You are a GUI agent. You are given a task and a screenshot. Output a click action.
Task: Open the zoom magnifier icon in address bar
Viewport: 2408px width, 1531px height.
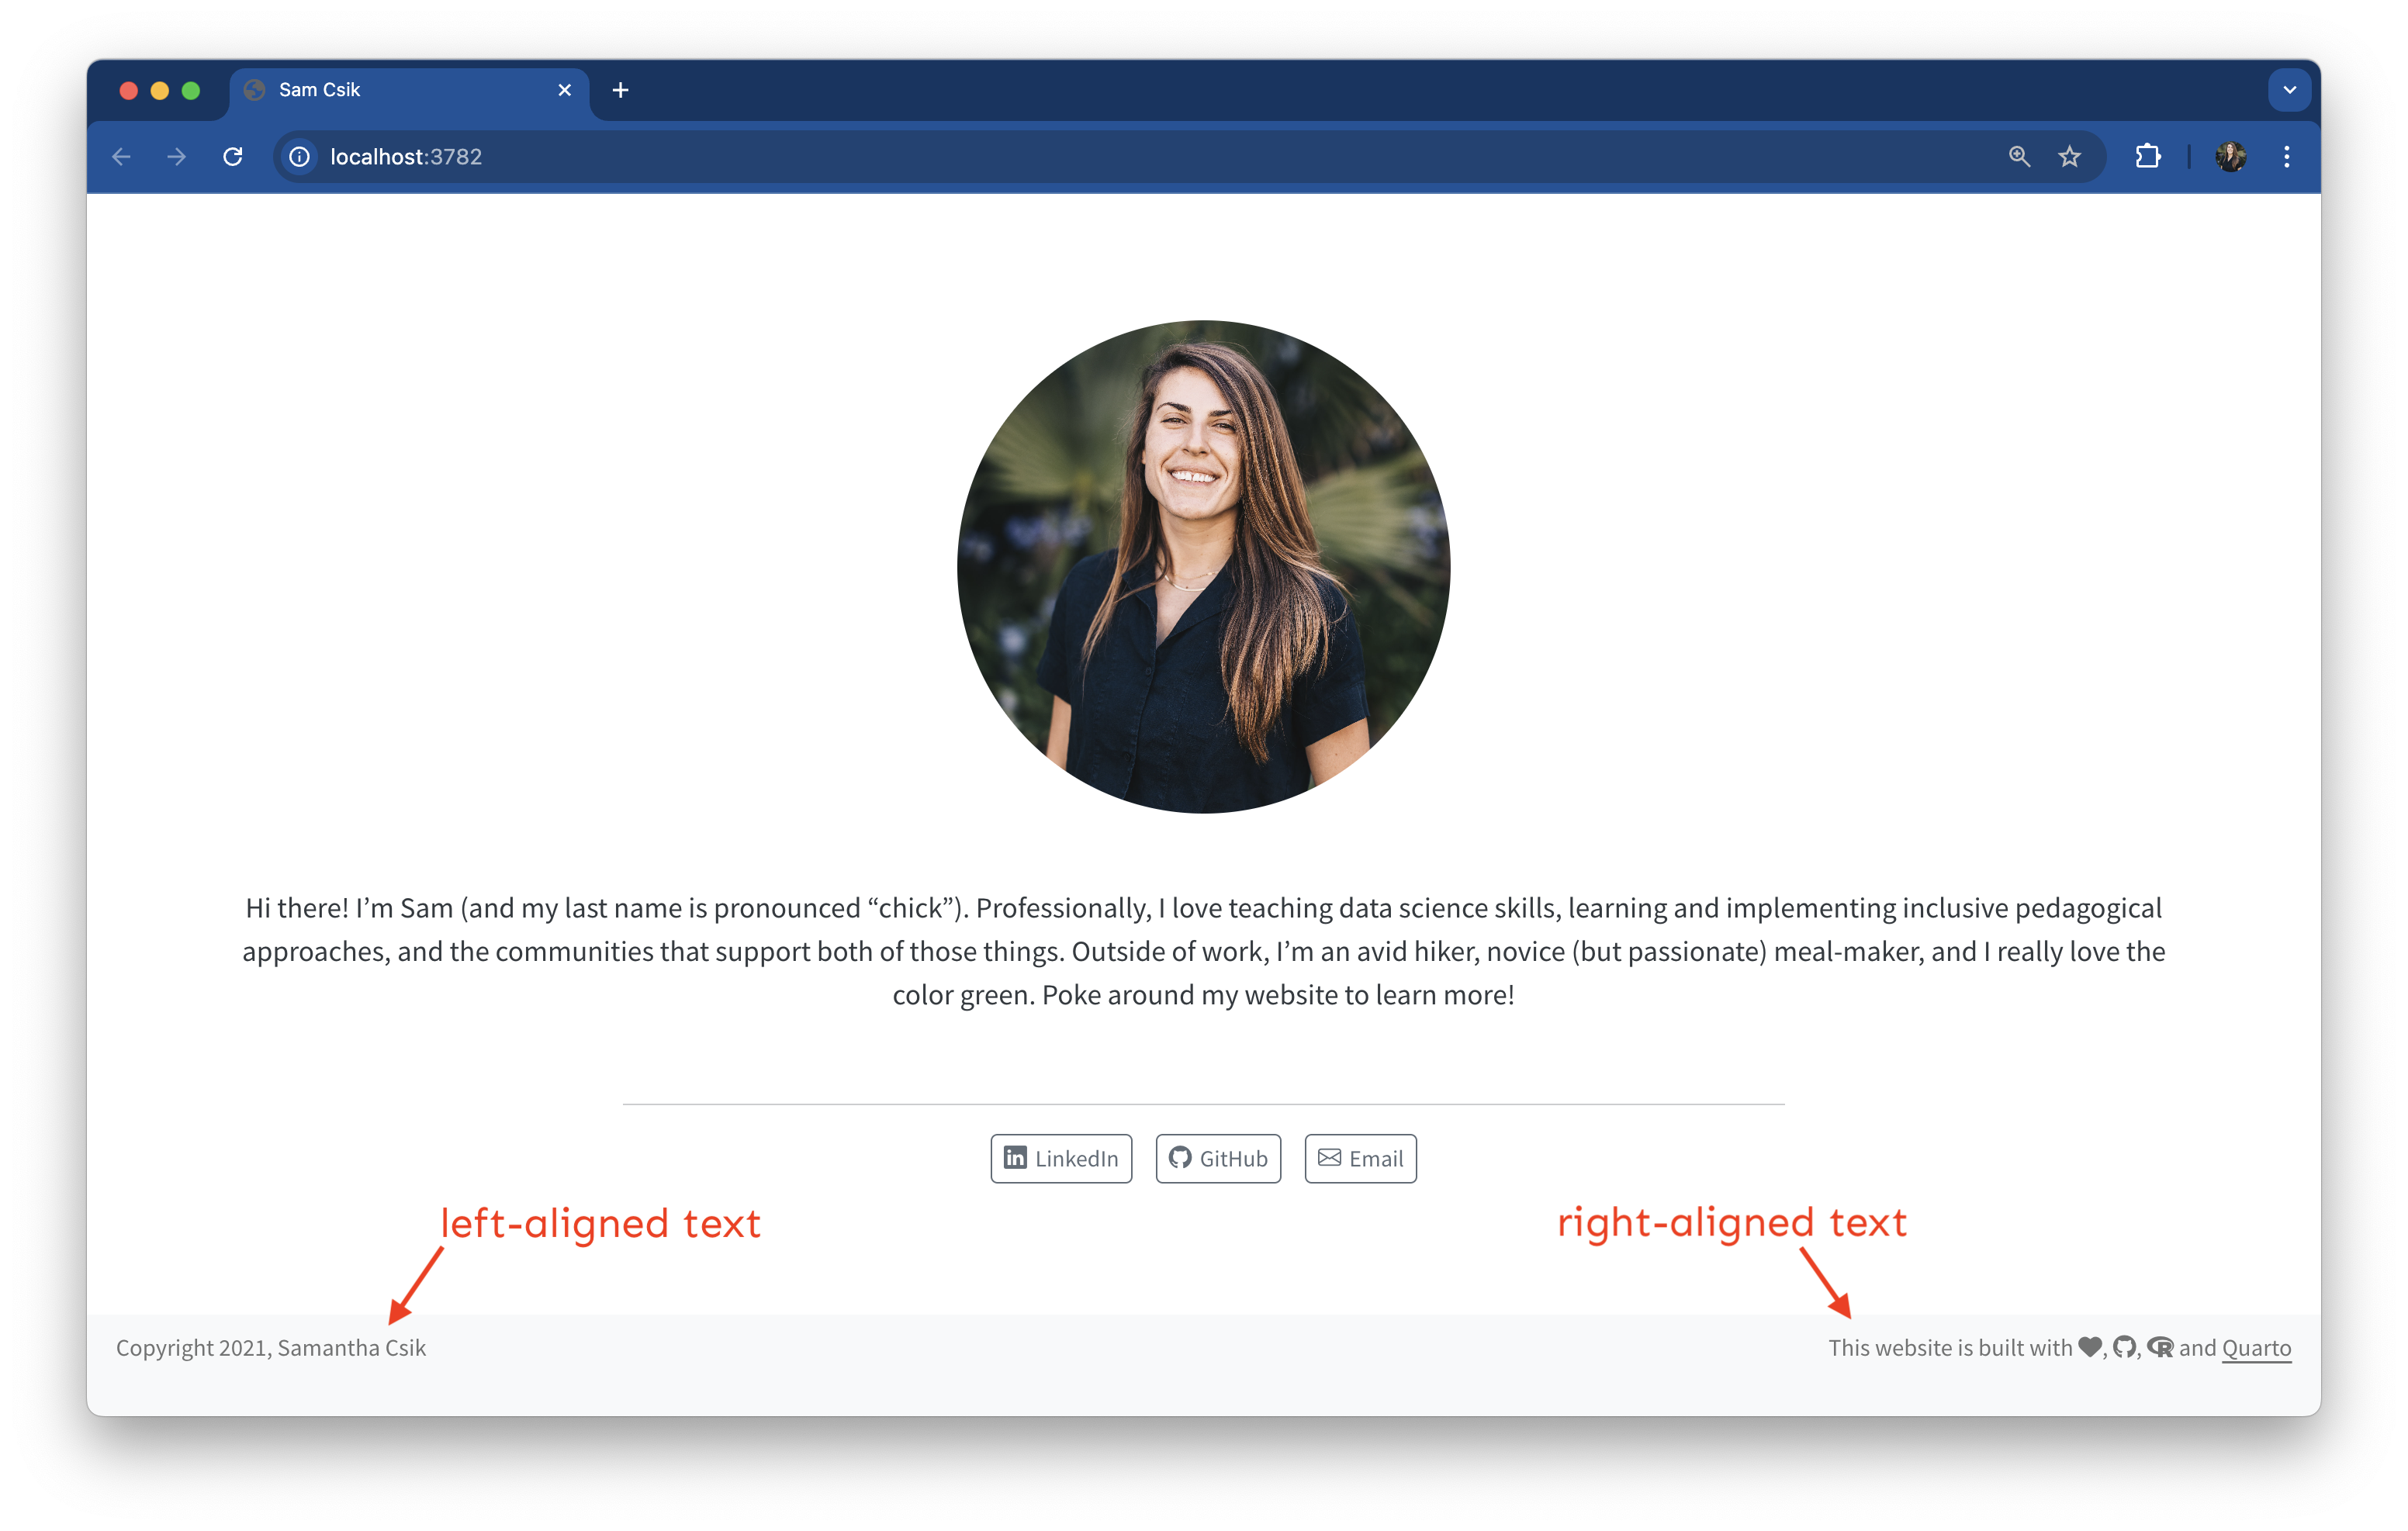point(2018,157)
